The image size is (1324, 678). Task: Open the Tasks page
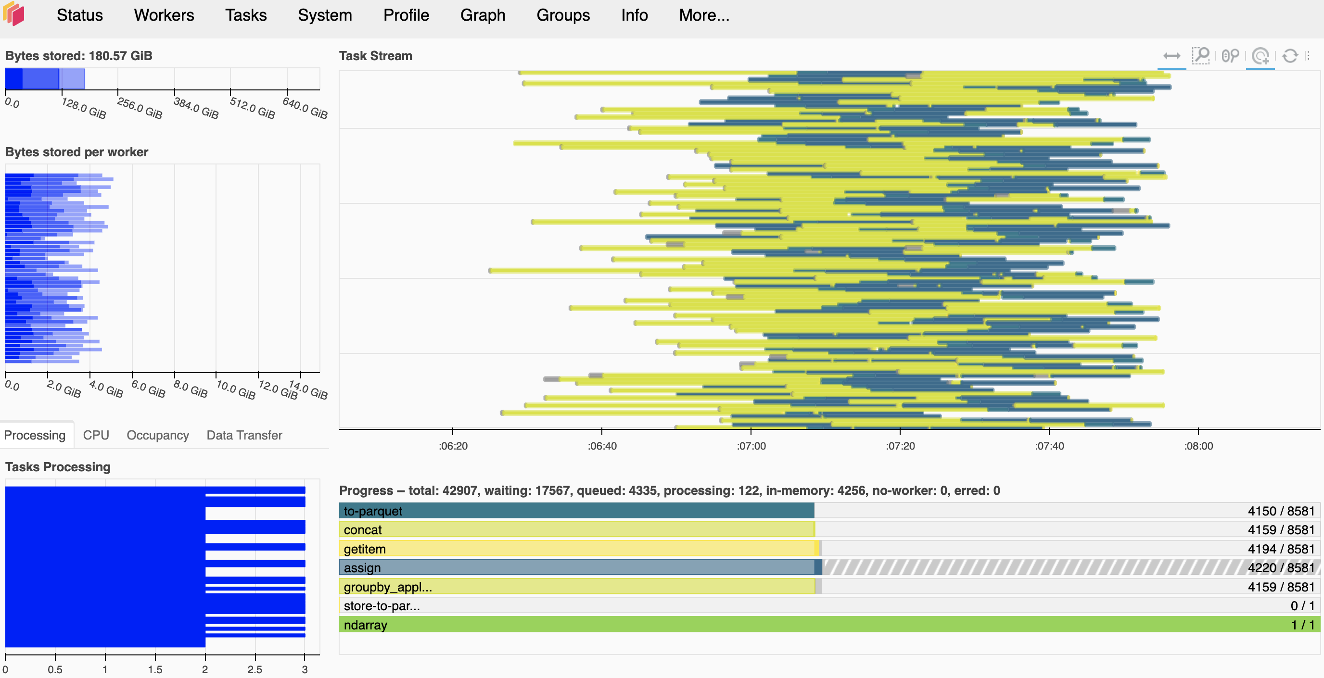click(x=246, y=15)
